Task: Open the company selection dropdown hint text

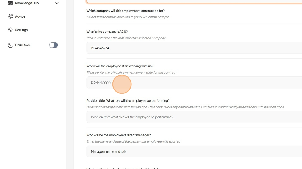Action: 128,17
